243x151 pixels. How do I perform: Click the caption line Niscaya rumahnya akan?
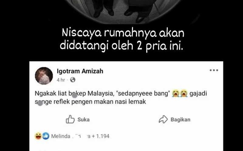123,33
